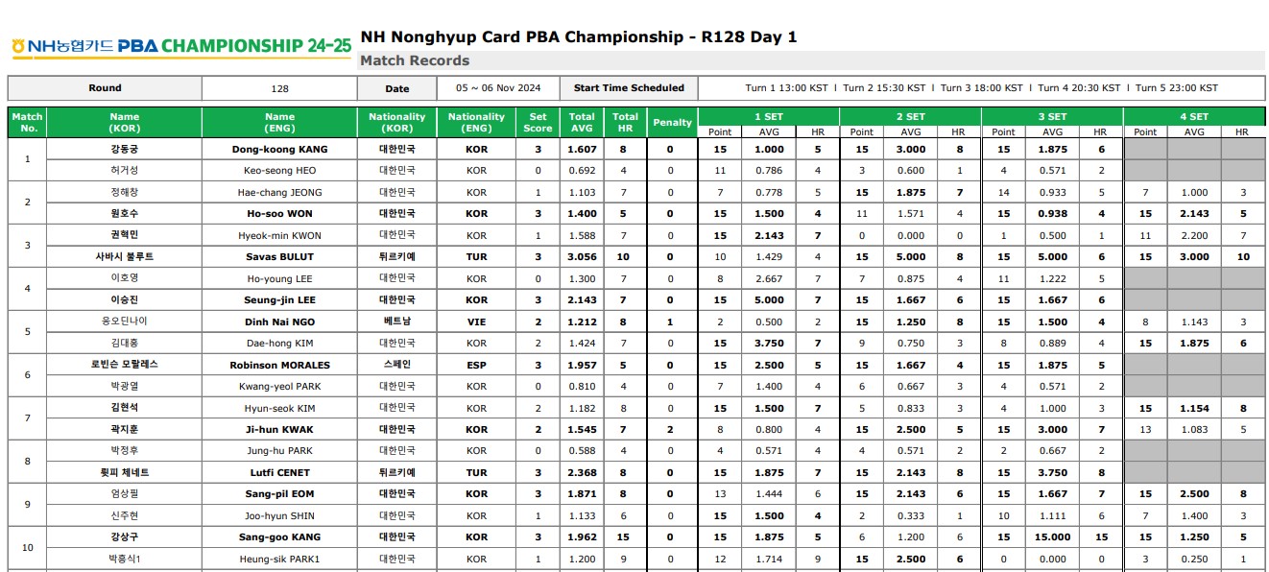The height and width of the screenshot is (572, 1269).
Task: Select the title 'NH Nonghyup Card PBA Championship - R128 Day 1'
Action: [578, 37]
